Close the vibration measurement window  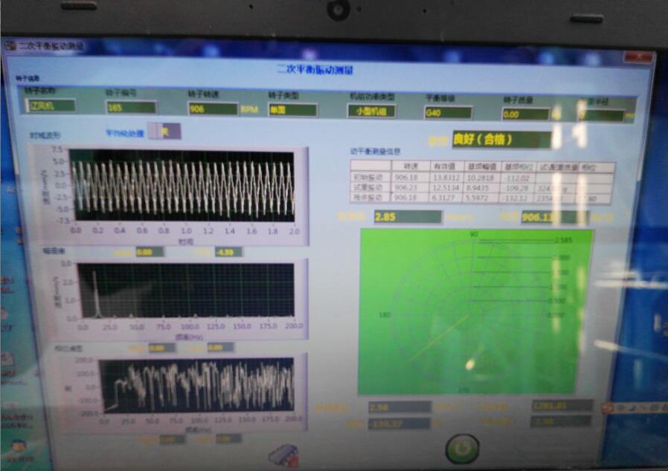point(637,56)
